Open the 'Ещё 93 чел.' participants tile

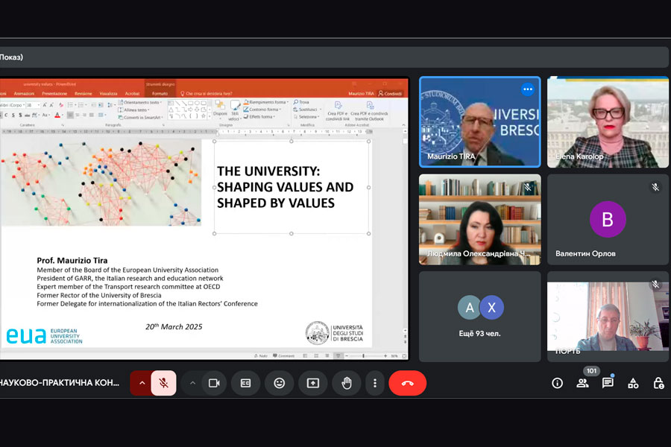(479, 317)
